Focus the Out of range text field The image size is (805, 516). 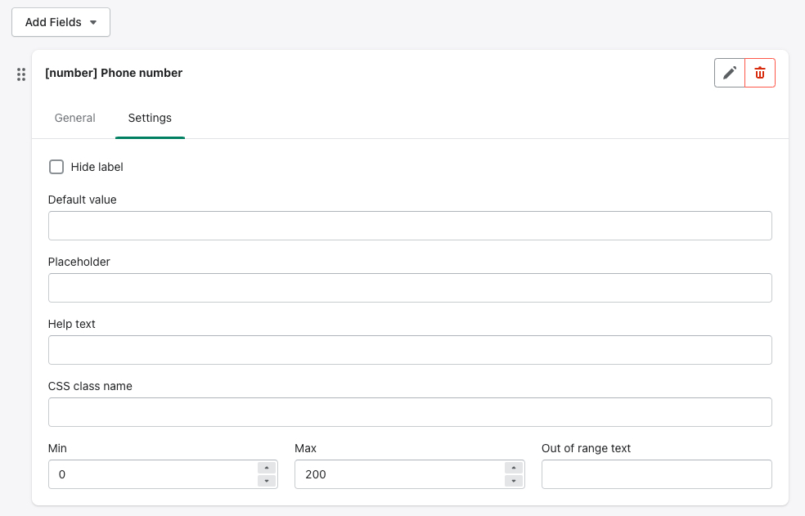(656, 474)
